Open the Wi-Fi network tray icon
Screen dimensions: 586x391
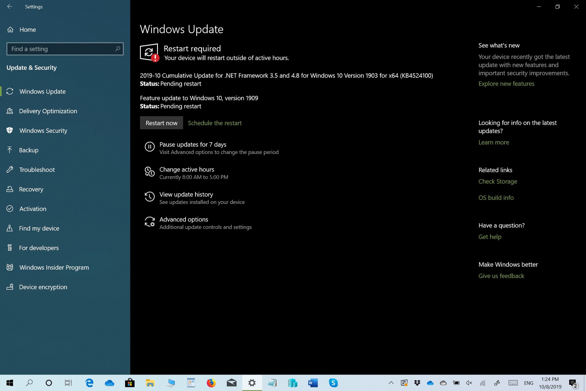(x=483, y=383)
